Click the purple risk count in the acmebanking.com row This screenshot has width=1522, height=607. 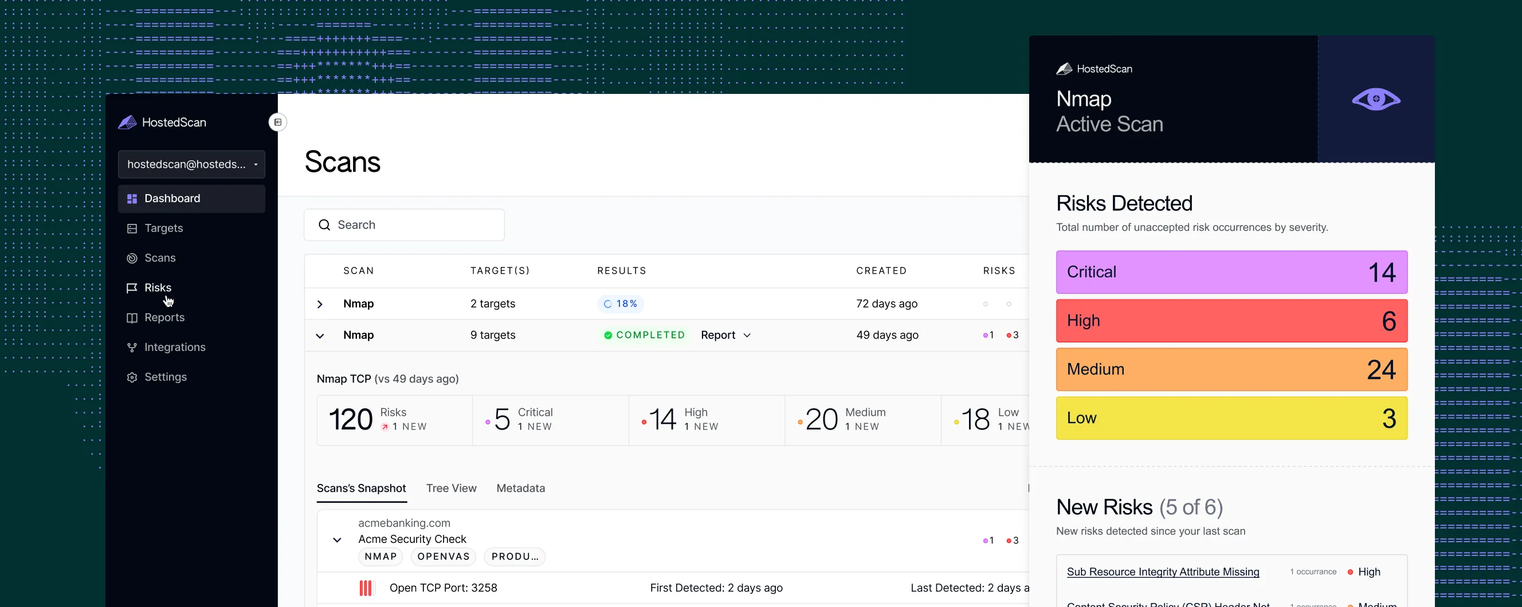(988, 540)
